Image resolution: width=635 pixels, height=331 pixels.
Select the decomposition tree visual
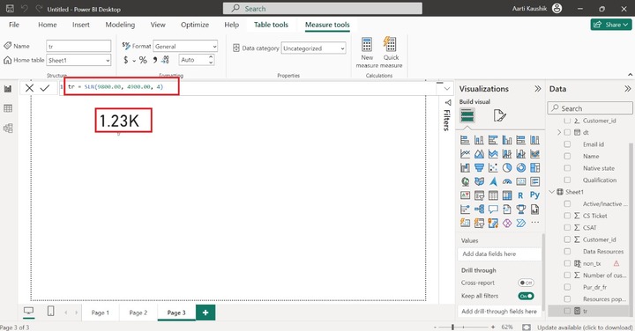479,210
